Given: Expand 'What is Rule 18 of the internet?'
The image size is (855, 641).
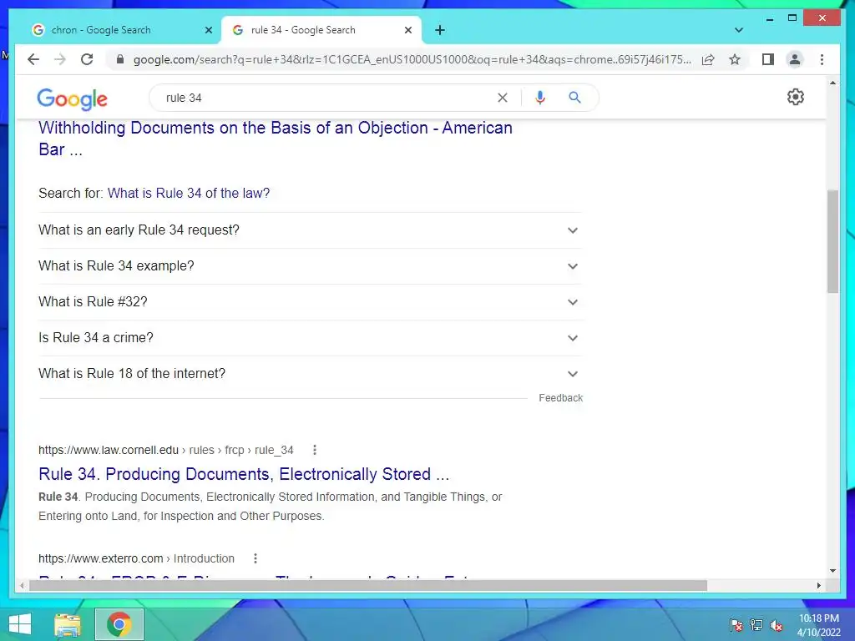Looking at the screenshot, I should click(x=310, y=374).
